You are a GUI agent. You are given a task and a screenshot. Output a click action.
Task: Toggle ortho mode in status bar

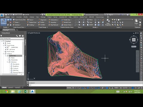[x=85, y=88]
